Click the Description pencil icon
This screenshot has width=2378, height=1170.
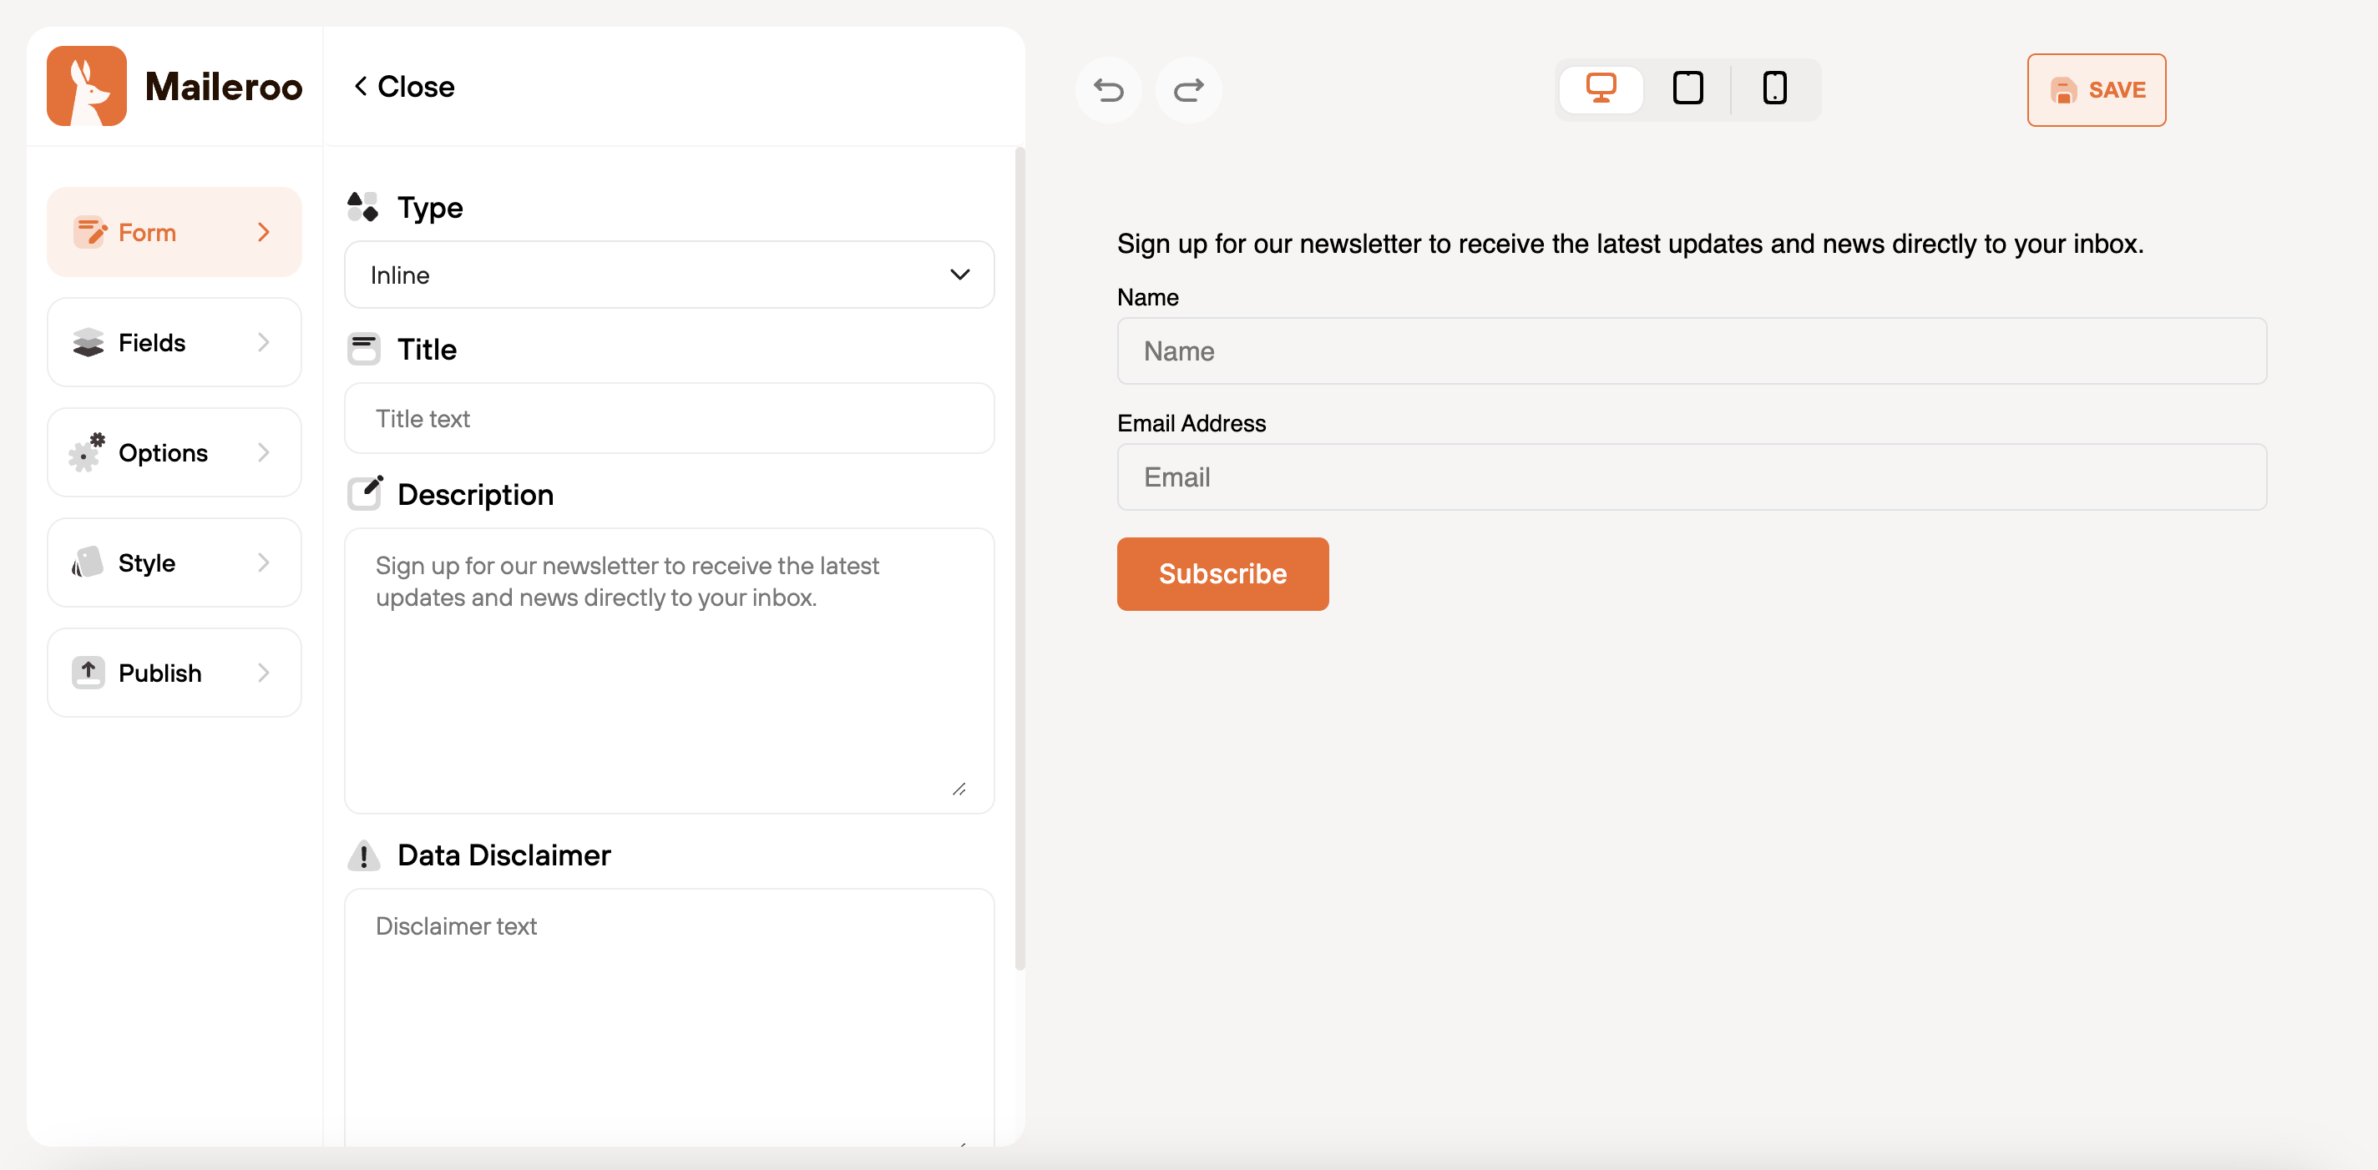coord(366,494)
